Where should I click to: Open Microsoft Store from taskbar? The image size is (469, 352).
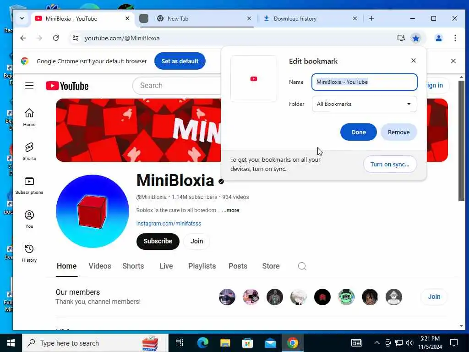click(x=247, y=343)
